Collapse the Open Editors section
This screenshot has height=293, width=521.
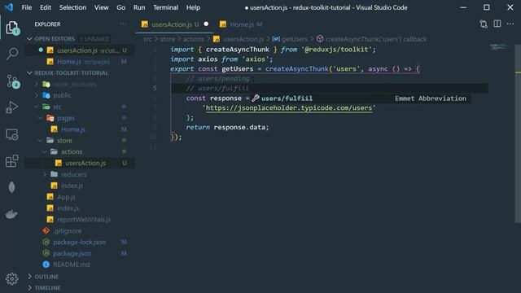29,39
